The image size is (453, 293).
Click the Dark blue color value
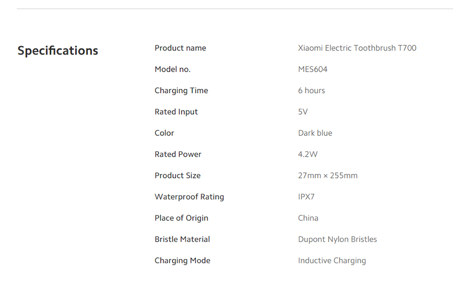click(315, 133)
